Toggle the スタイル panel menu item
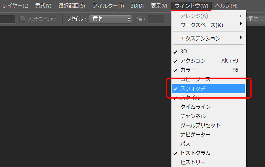The height and width of the screenshot is (167, 265). 209,98
